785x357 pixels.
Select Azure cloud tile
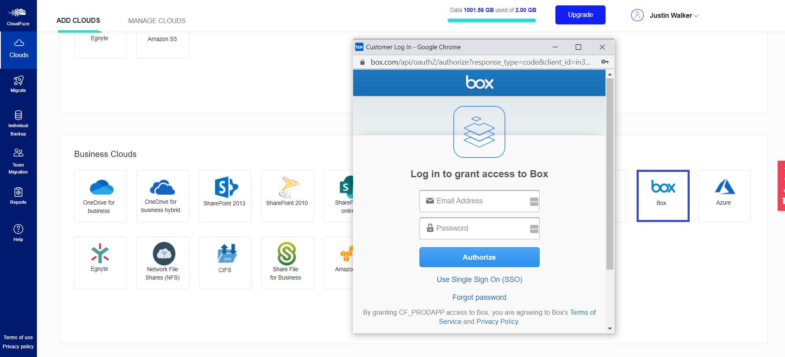724,196
